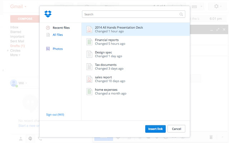Open the Gmail settings gear
Viewport: 229px width, 143px height.
coord(216,6)
